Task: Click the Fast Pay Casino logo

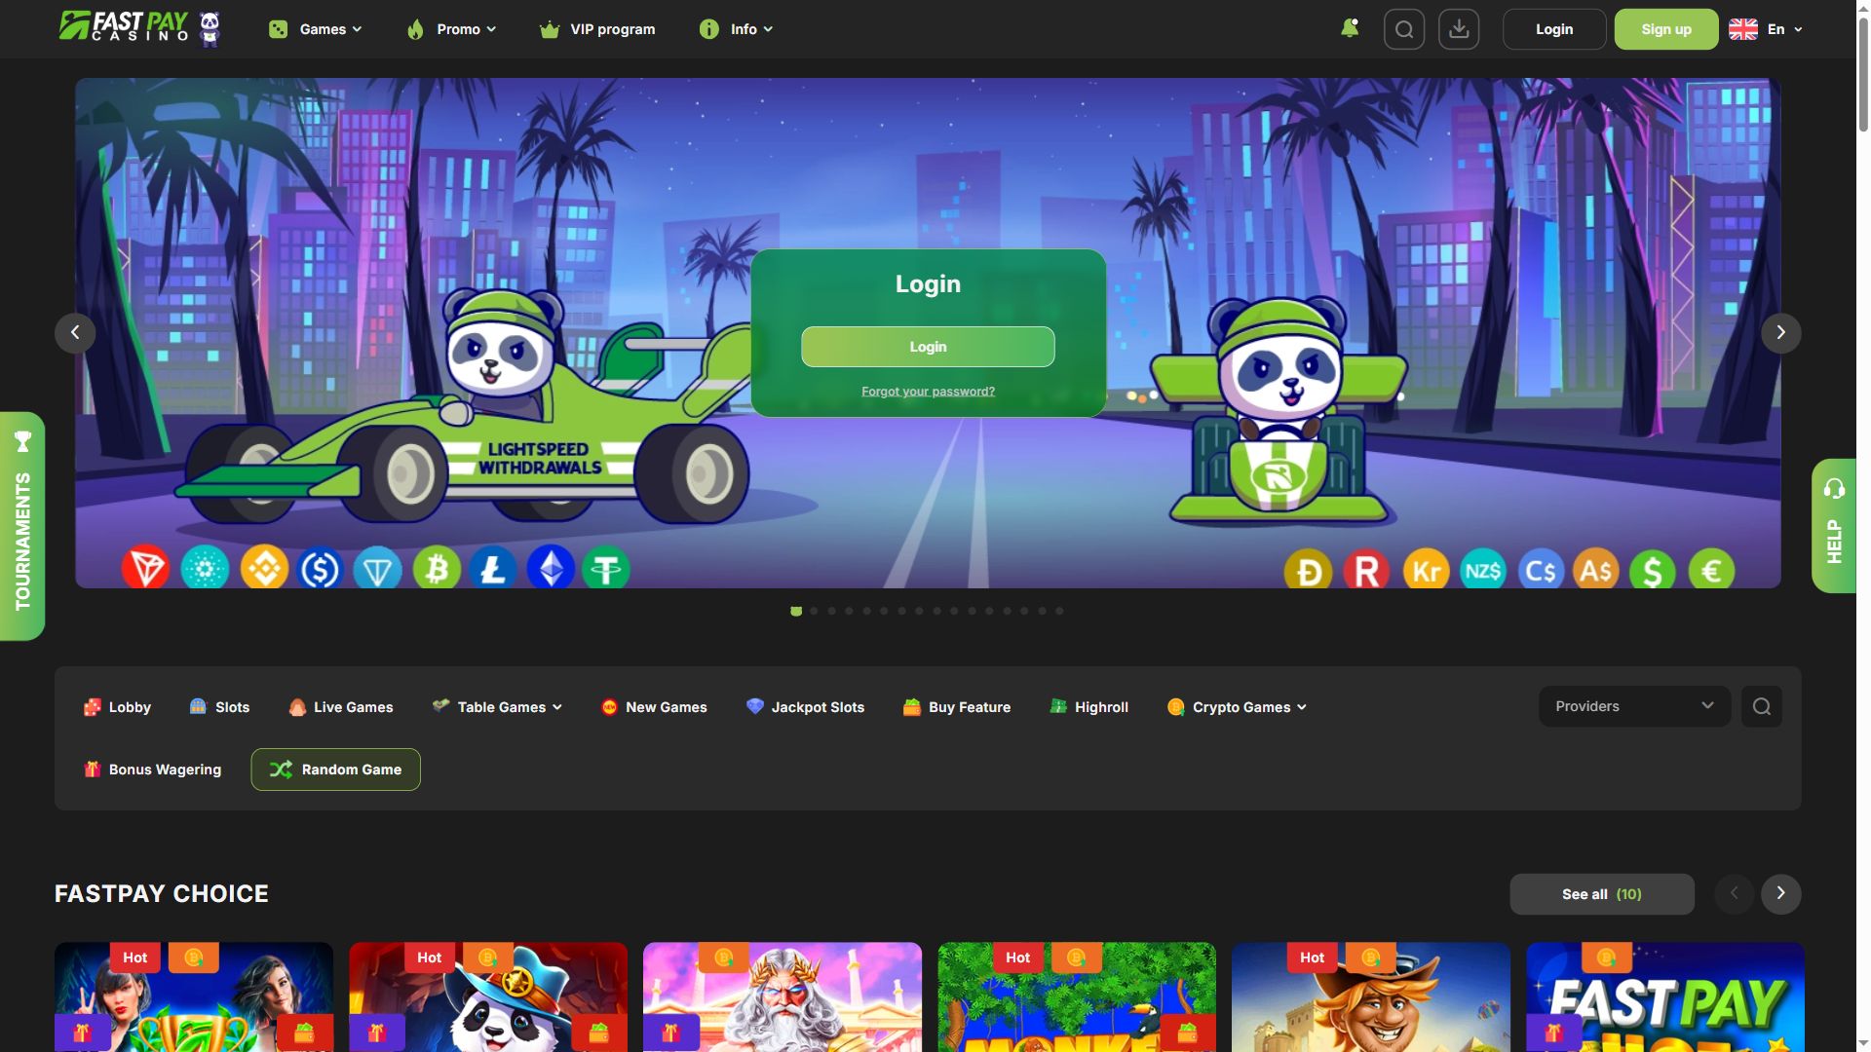Action: tap(139, 28)
